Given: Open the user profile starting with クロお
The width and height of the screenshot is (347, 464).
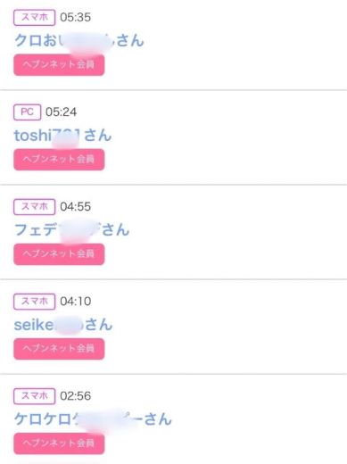Looking at the screenshot, I should [x=79, y=40].
